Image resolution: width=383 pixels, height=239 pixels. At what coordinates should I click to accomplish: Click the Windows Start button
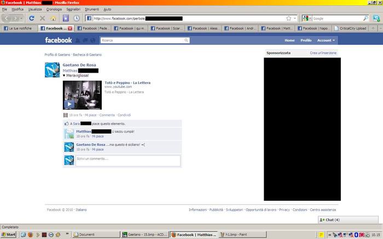click(x=9, y=235)
